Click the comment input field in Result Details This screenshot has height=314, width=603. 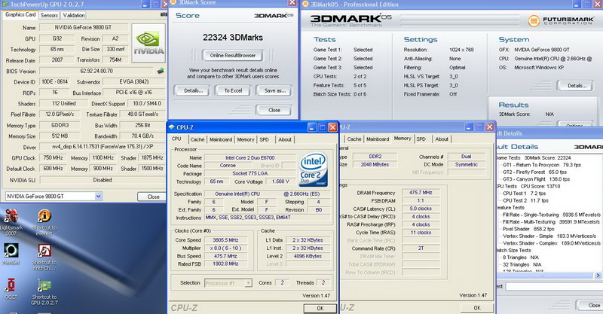pyautogui.click(x=554, y=286)
